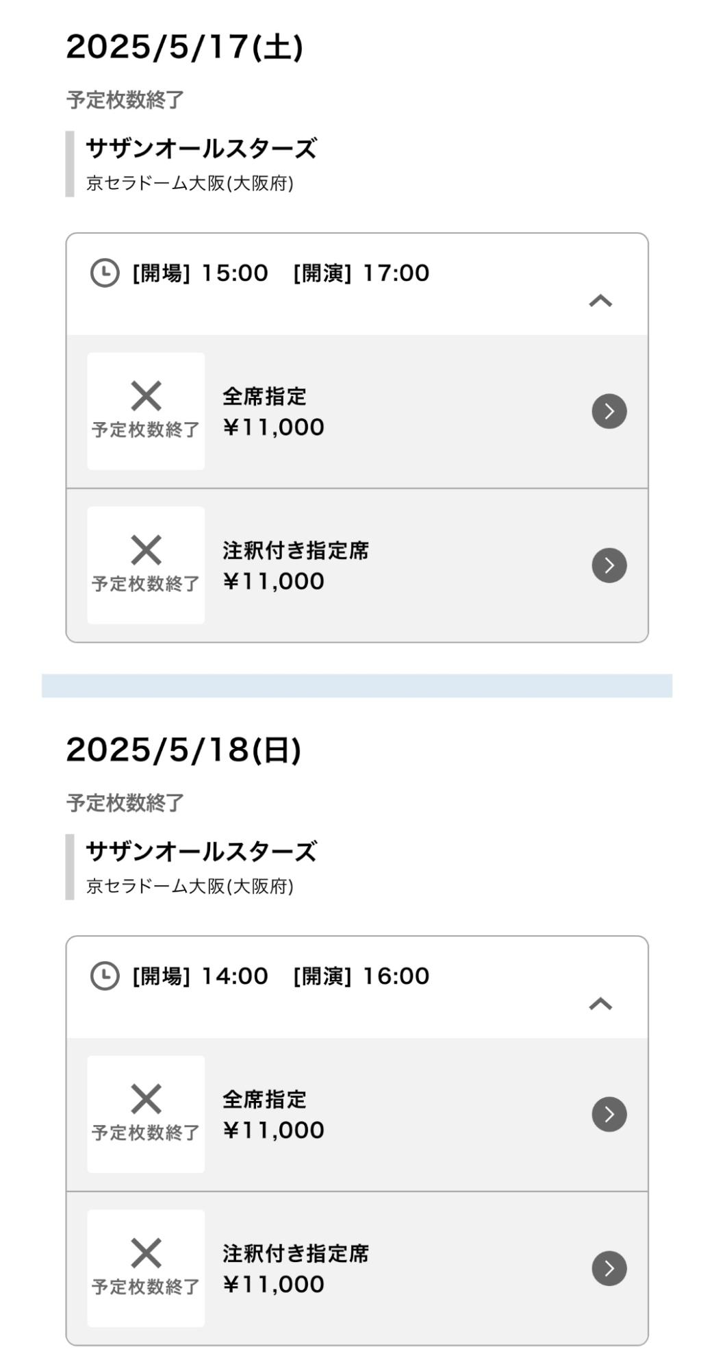Select 全席指定 ¥11,000 label for 5/17 show
The image size is (701, 1358).
pos(273,412)
